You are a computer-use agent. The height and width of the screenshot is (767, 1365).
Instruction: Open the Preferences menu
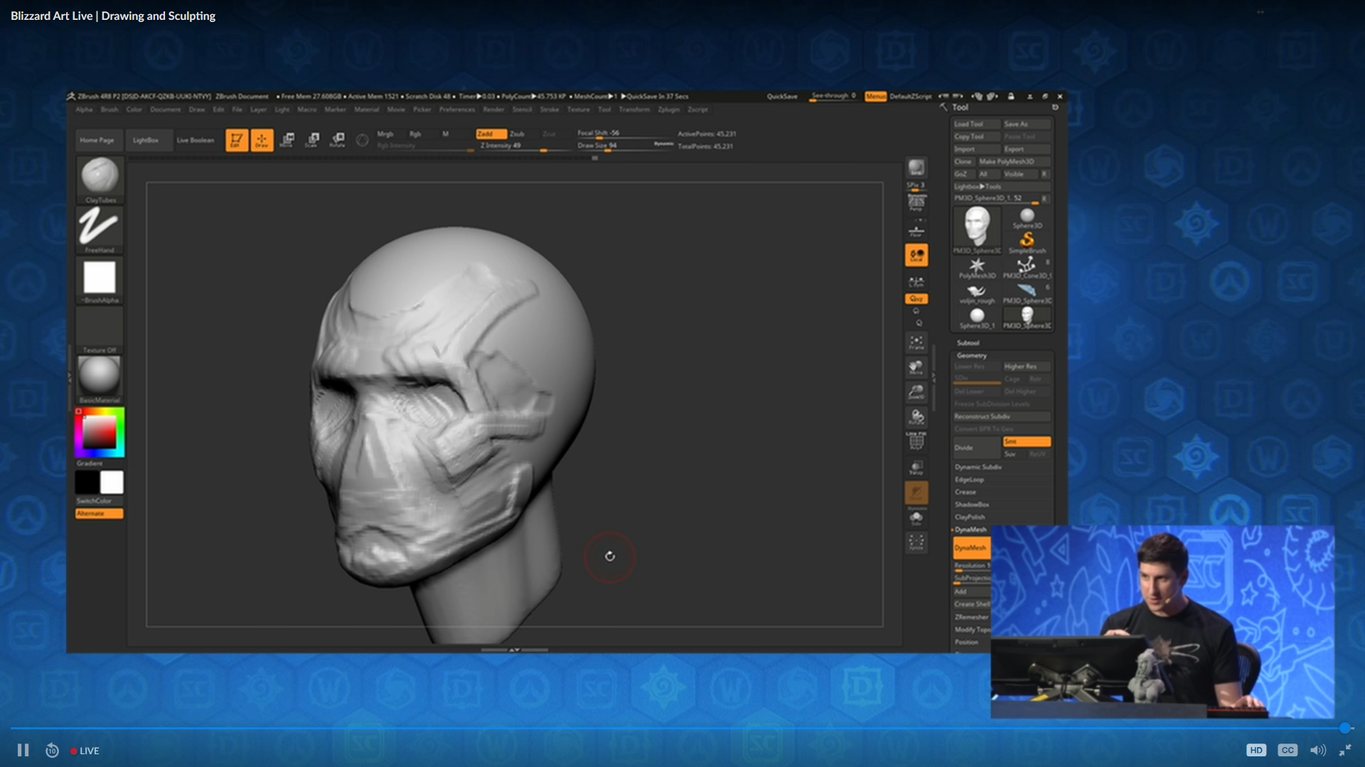coord(456,109)
